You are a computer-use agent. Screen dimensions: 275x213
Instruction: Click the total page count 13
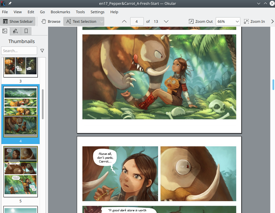pyautogui.click(x=156, y=22)
